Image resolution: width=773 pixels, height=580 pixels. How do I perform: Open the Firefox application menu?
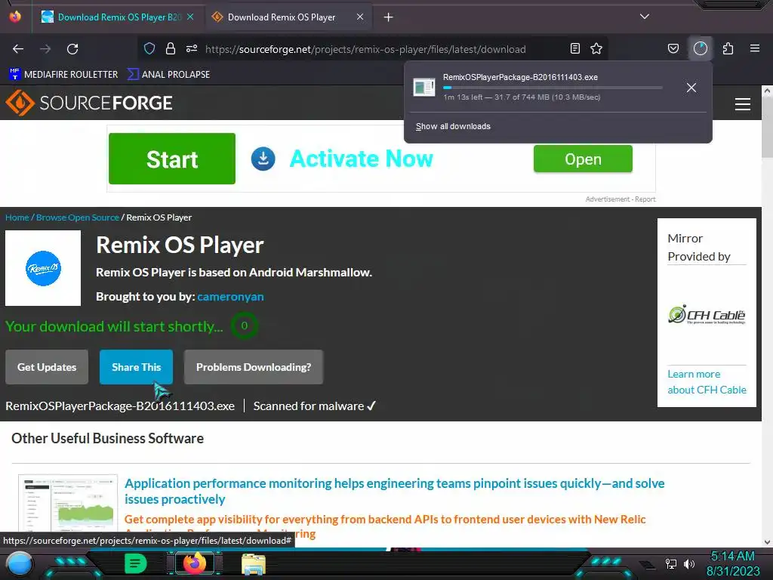(x=755, y=48)
